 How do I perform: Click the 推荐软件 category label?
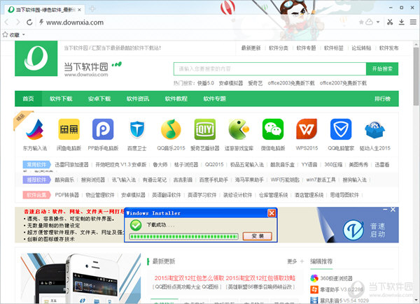pos(36,180)
